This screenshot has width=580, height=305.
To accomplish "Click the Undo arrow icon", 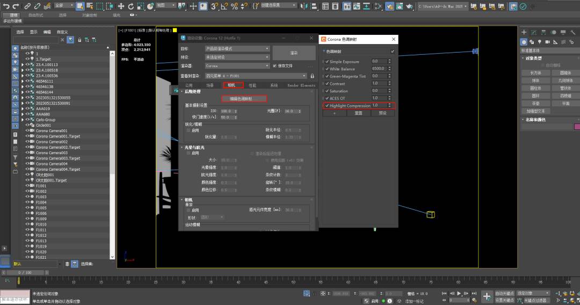I will point(6,6).
